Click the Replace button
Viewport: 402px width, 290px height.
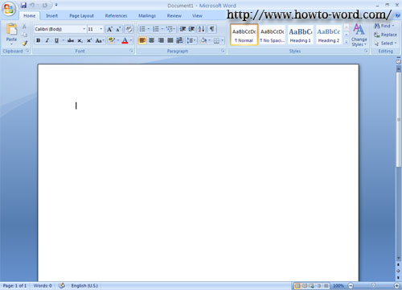point(385,35)
